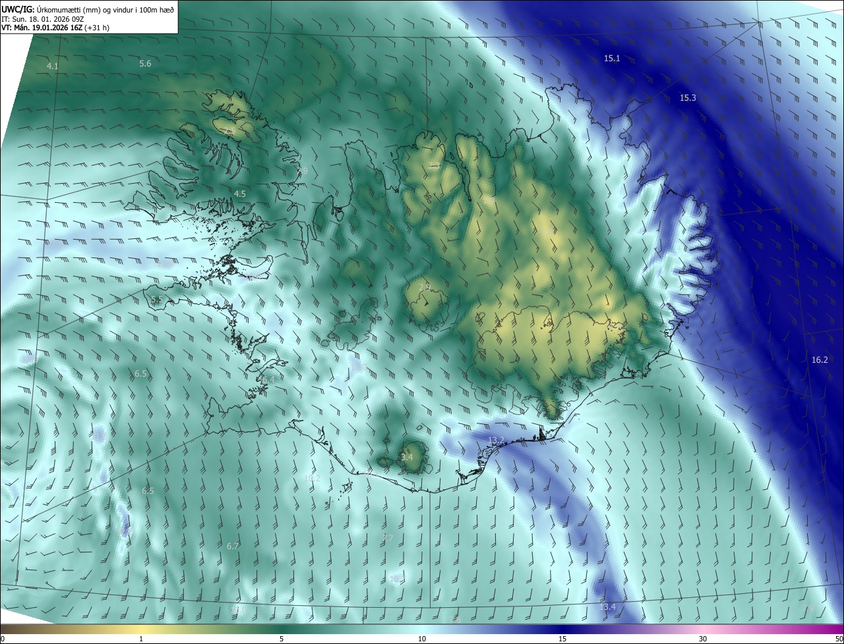Click the 6.7 value label
Screen dimensions: 844x644
(233, 546)
